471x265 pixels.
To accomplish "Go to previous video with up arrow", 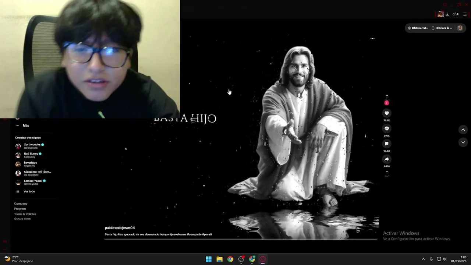I will click(463, 130).
